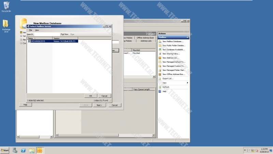
Task: Click New Managed Custom Folder icon
Action: click(x=160, y=66)
